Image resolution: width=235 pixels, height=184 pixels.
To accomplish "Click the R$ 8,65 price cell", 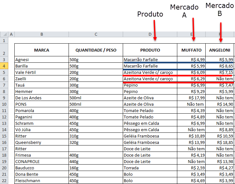I will coord(220,66).
